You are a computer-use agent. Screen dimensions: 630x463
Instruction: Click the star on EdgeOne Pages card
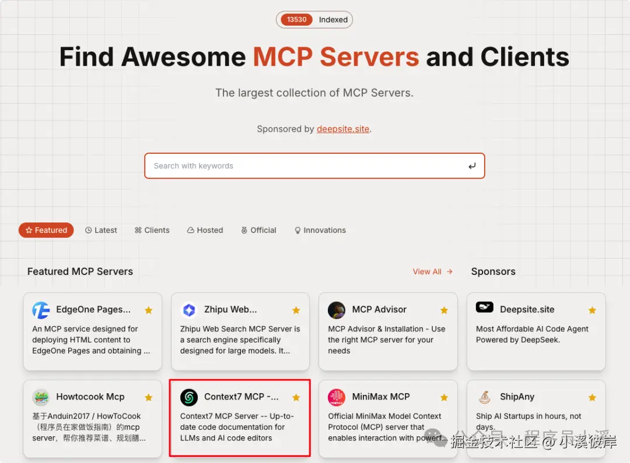pos(149,310)
